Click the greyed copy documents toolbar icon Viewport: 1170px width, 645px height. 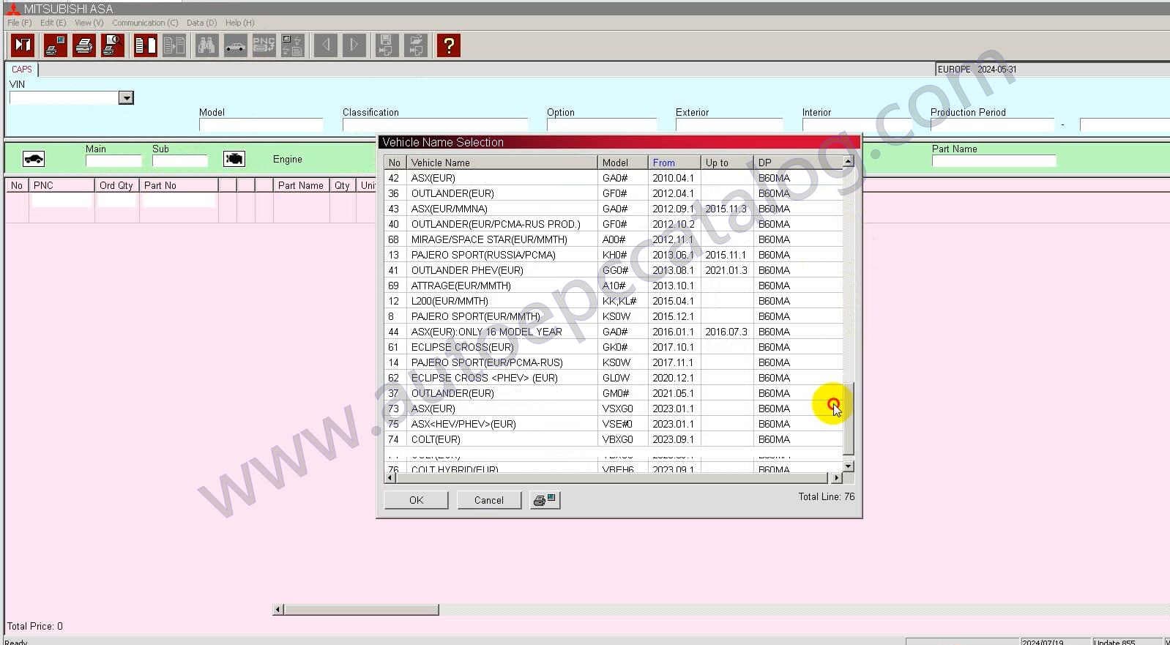(x=174, y=46)
